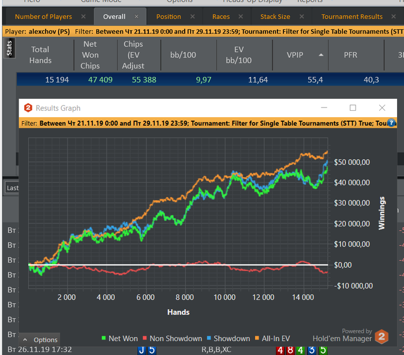Click the All-In EV legend label

(x=276, y=338)
